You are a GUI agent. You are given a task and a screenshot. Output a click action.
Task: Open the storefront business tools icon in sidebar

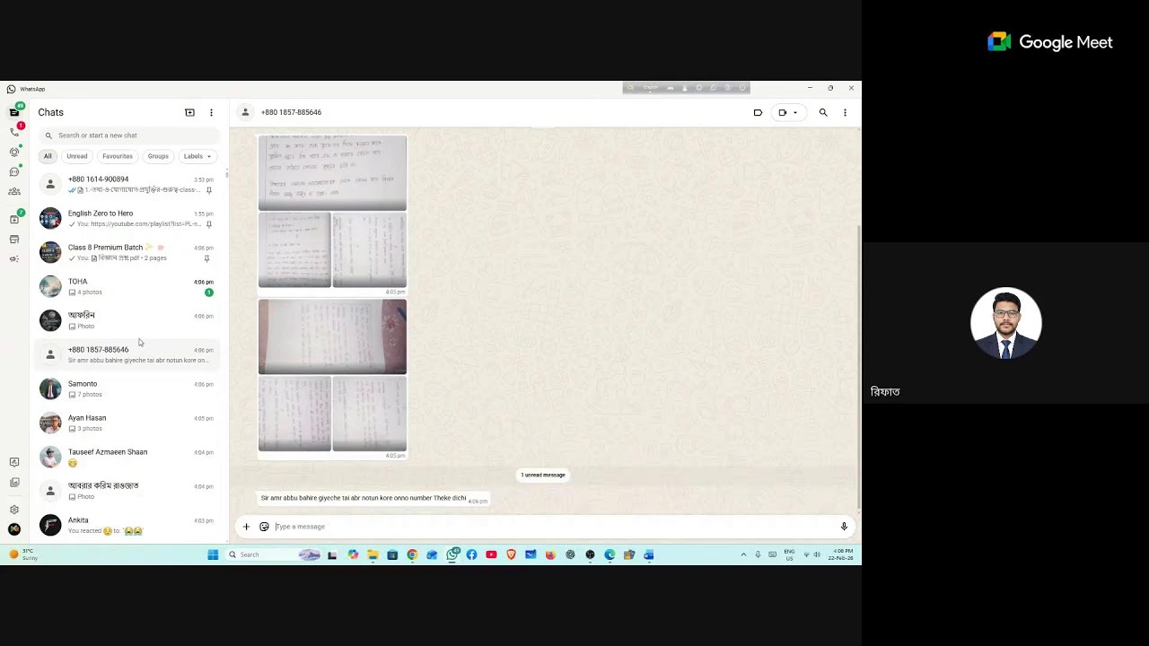(14, 240)
